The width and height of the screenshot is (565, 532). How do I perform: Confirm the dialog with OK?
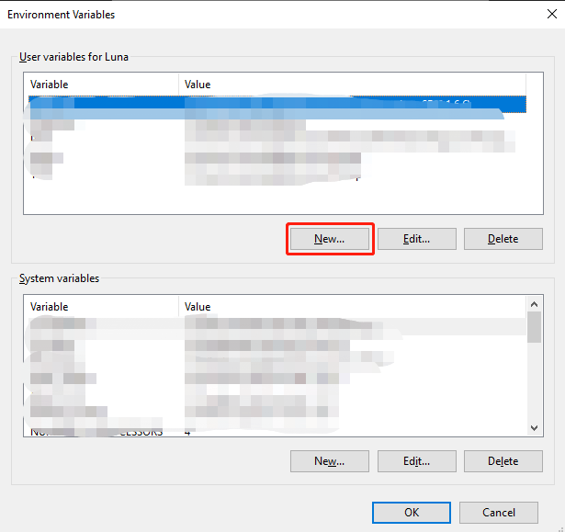point(412,512)
